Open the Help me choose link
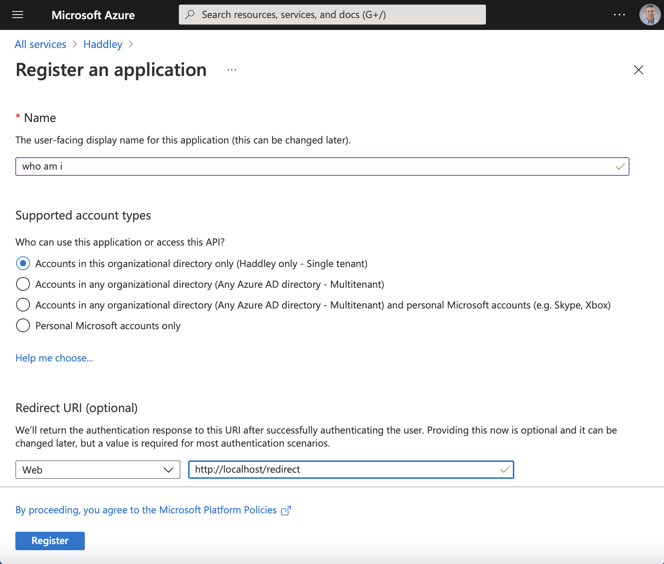This screenshot has height=564, width=664. (54, 358)
